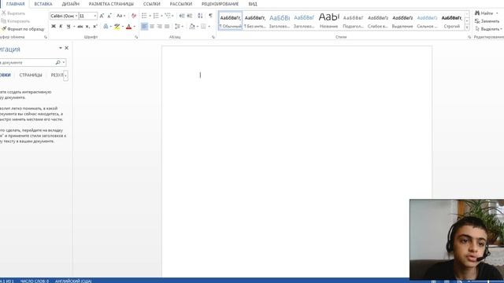Open the Font dialog launcher
Viewport: 504px width, 283px height.
click(x=136, y=37)
